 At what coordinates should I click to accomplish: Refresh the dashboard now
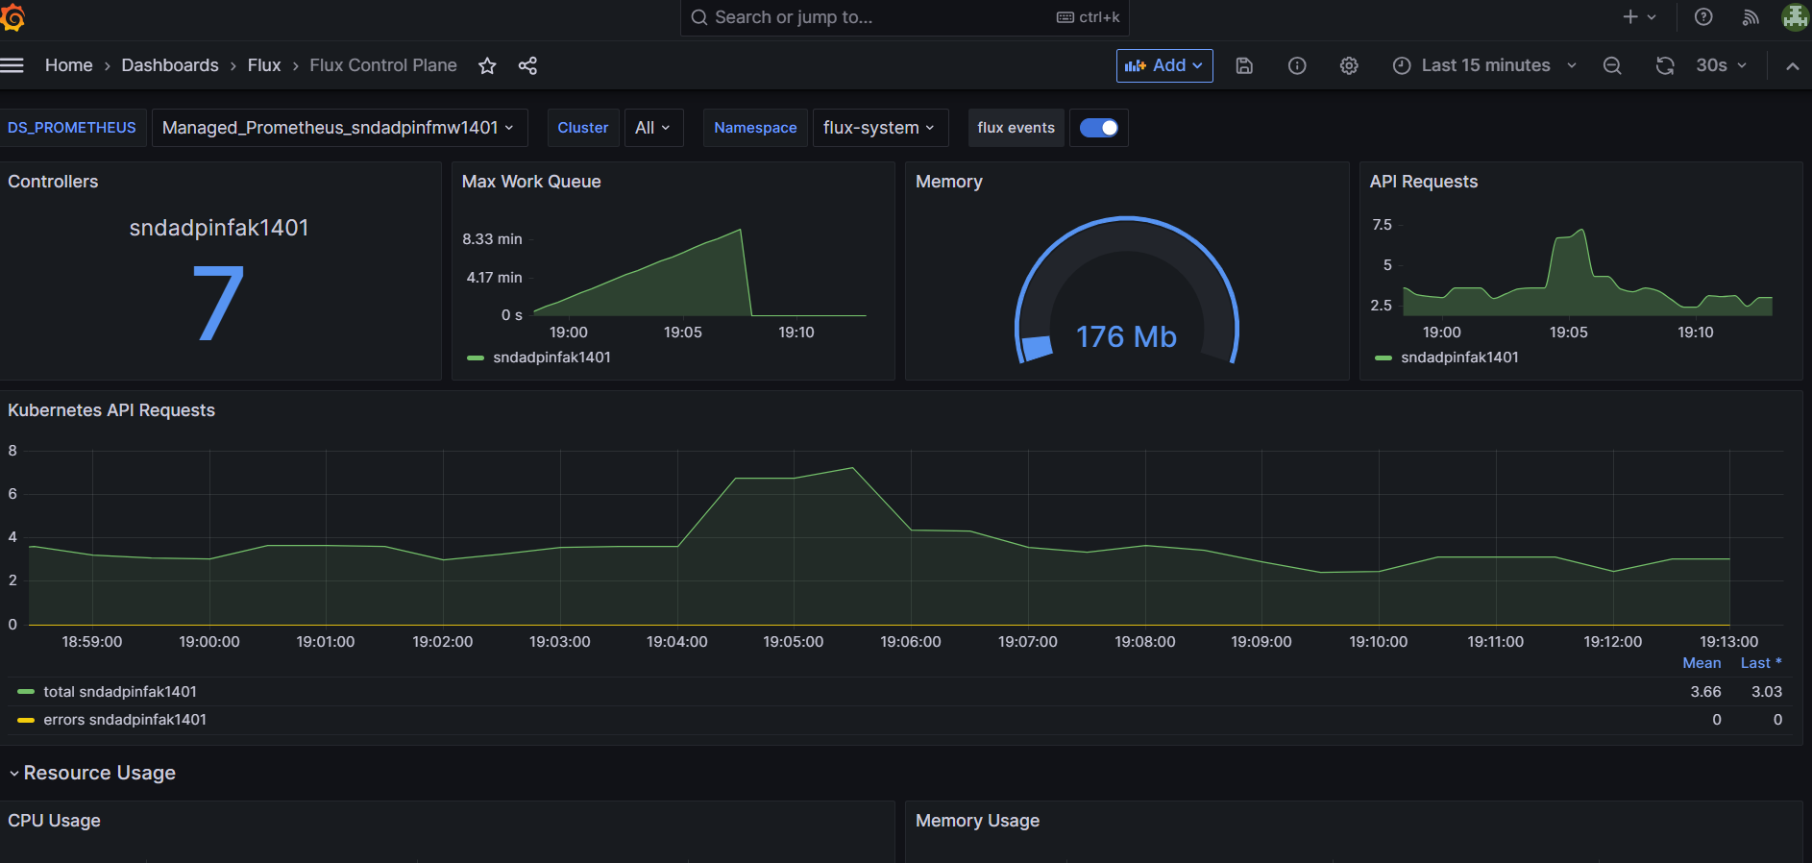click(x=1665, y=65)
